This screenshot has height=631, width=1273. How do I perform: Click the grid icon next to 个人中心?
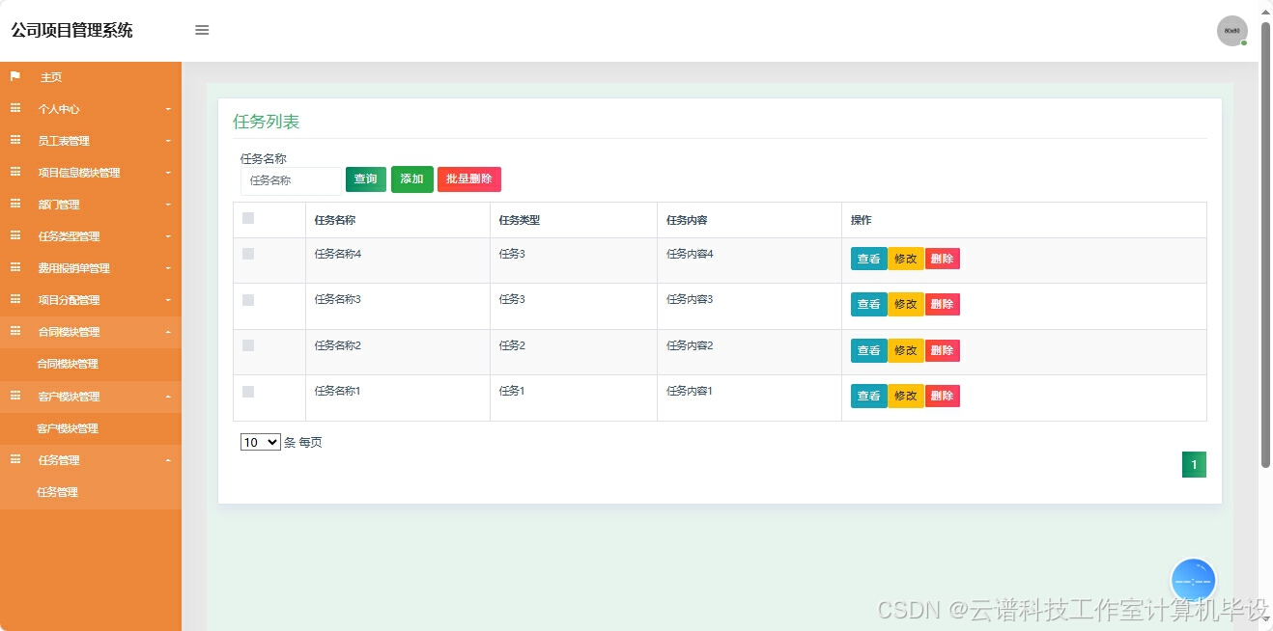[14, 109]
